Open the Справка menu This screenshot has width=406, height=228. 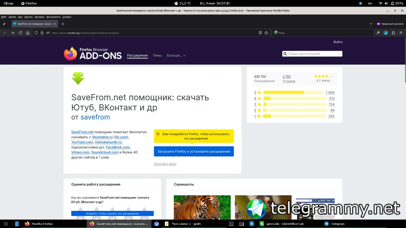pyautogui.click(x=67, y=17)
